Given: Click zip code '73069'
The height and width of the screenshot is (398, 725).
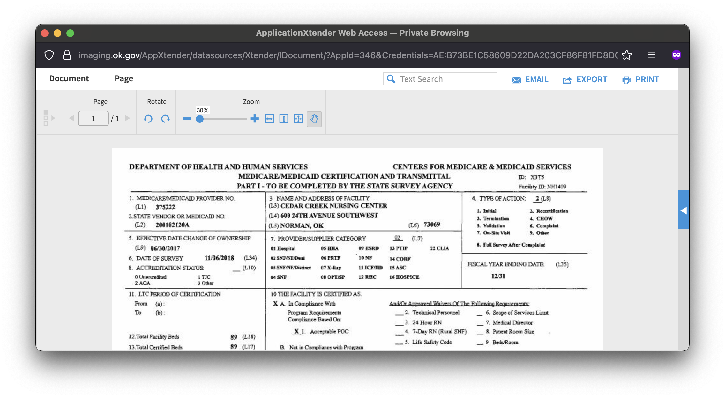Looking at the screenshot, I should [432, 225].
